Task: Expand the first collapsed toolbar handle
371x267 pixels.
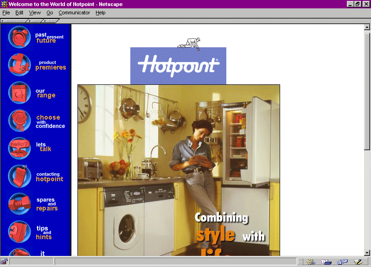Action: [x=14, y=21]
